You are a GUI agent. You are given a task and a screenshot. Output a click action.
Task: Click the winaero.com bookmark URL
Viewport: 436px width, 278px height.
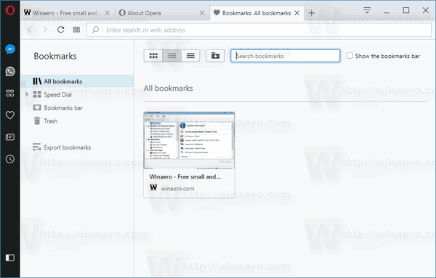point(177,188)
